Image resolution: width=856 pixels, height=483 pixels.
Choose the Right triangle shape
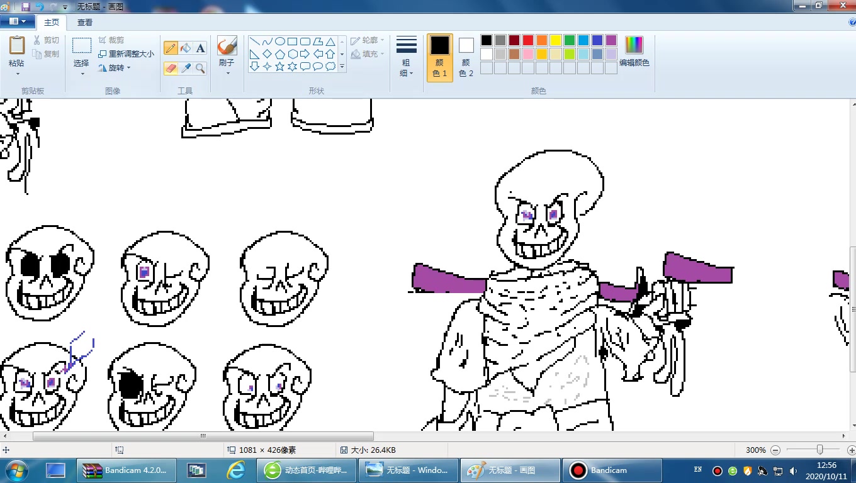[255, 54]
